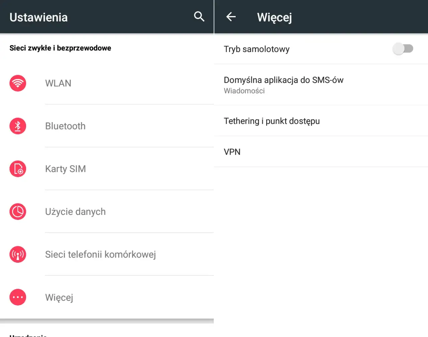
Task: Open Karty SIM via its SIM card icon
Action: click(x=17, y=169)
